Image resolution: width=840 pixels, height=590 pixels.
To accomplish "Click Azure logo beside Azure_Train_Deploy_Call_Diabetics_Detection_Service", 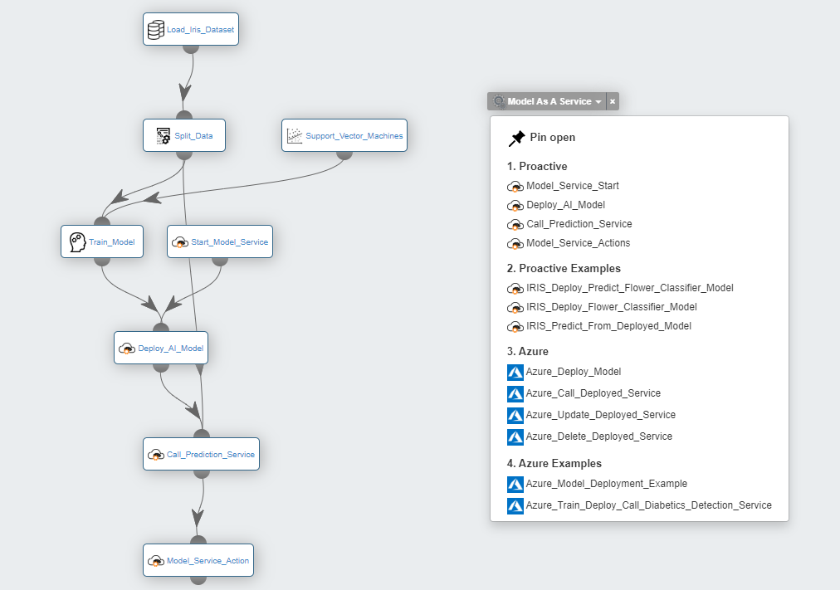I will tap(515, 505).
